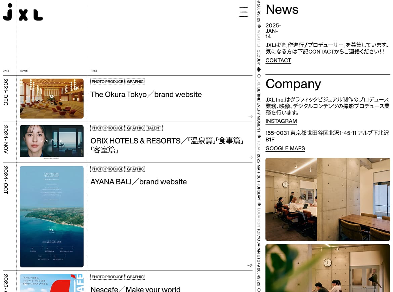Click the address text starting 155-0031

327,136
